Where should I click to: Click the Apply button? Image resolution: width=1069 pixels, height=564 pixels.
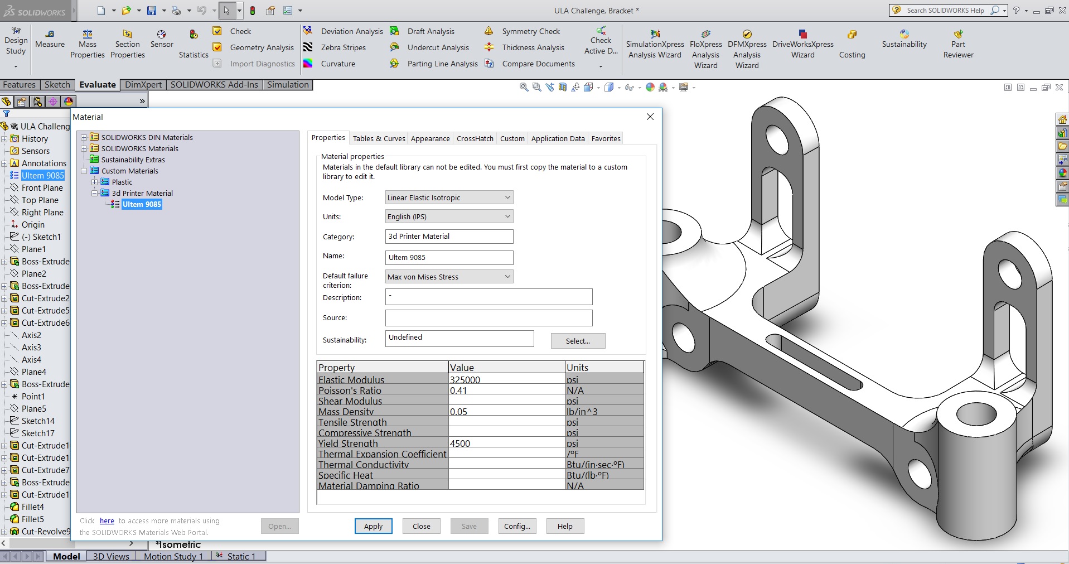click(x=373, y=526)
